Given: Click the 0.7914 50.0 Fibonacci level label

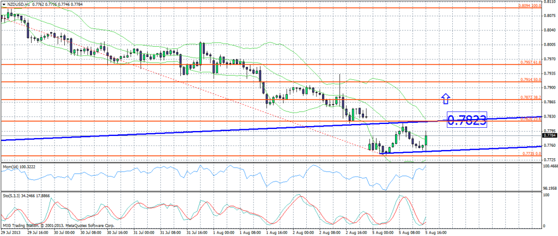Looking at the screenshot, I should (x=528, y=79).
